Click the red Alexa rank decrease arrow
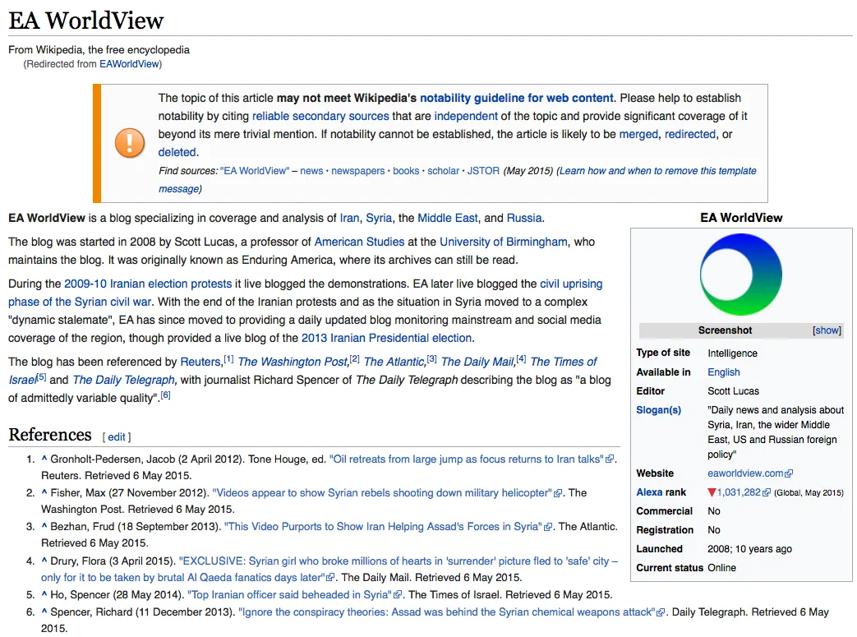The height and width of the screenshot is (637, 857). [x=711, y=492]
